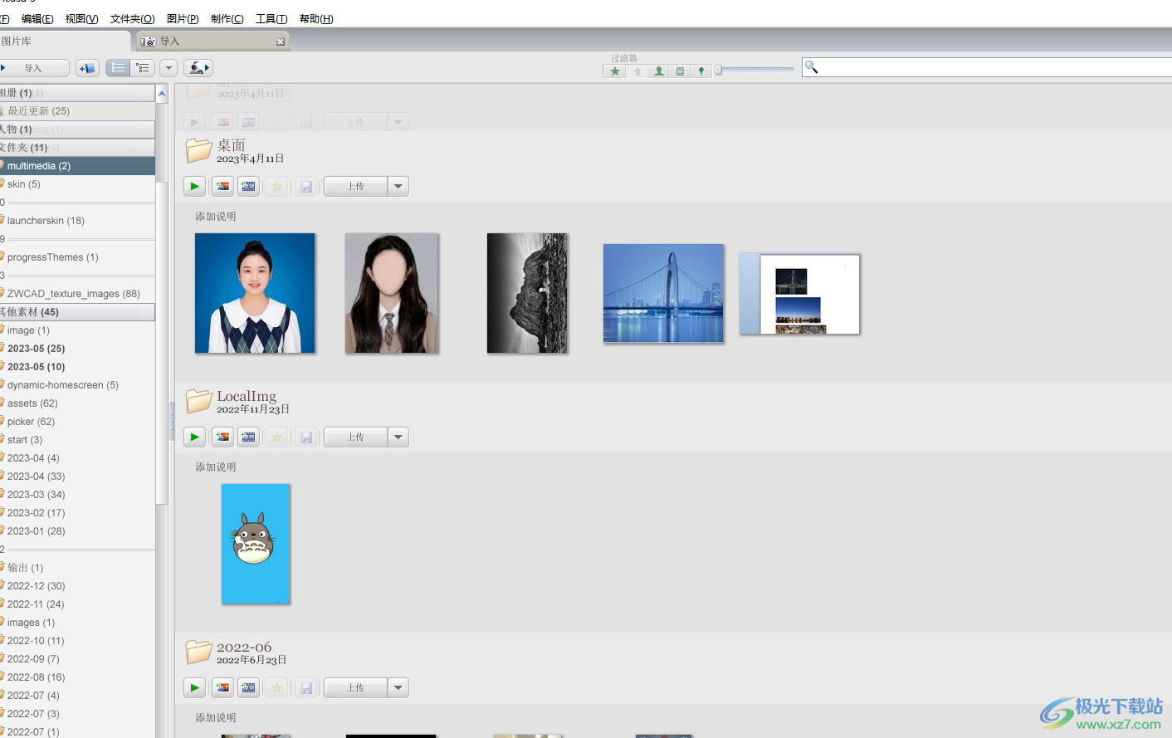
Task: Create movie presentation from 2022-06 folder
Action: click(x=248, y=688)
